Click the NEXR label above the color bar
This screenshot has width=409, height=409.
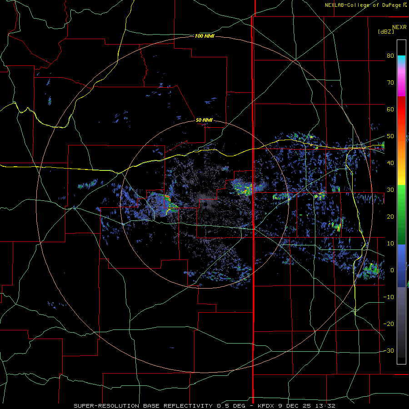[x=399, y=27]
